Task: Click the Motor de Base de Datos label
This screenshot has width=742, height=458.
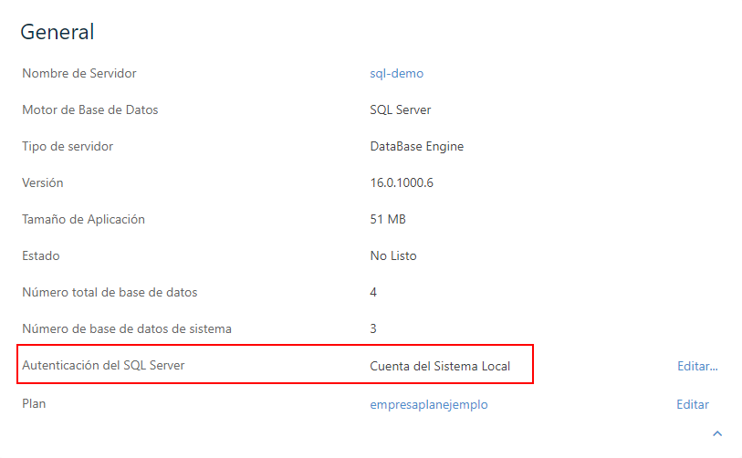Action: [x=89, y=110]
